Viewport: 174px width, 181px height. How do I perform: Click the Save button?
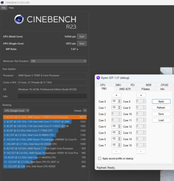pyautogui.click(x=161, y=114)
